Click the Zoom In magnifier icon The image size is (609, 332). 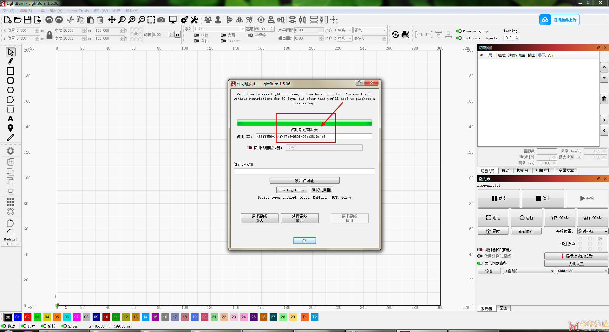132,20
